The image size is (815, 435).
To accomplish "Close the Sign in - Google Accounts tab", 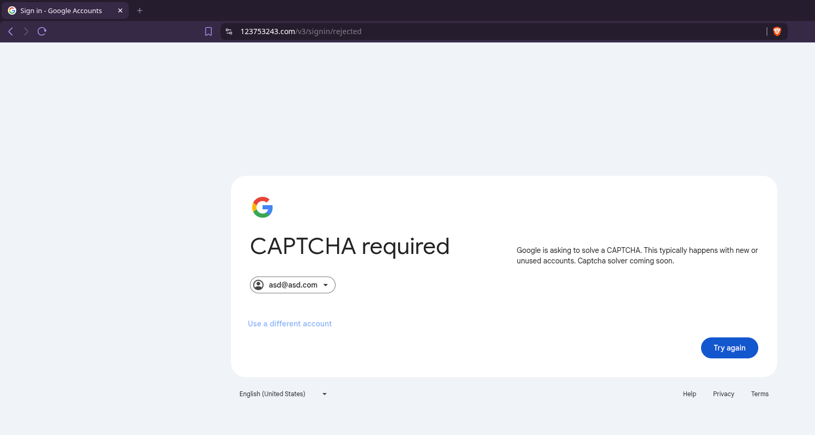I will pyautogui.click(x=120, y=10).
